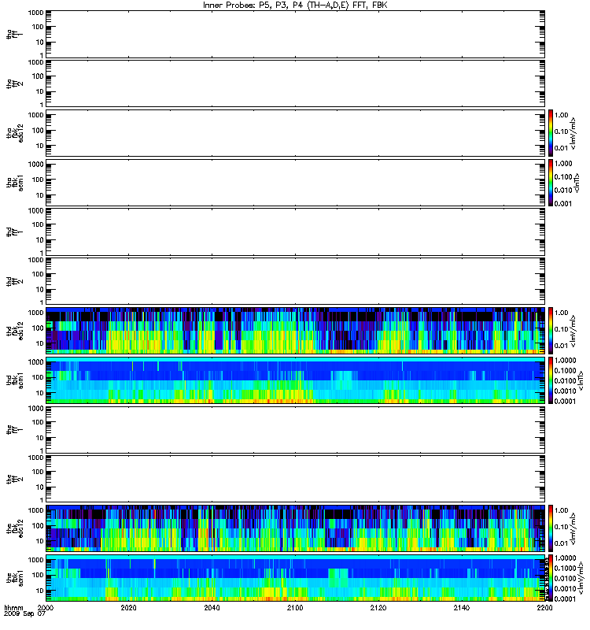
Task: Select the empty the fft 1 panel
Action: click(x=295, y=429)
